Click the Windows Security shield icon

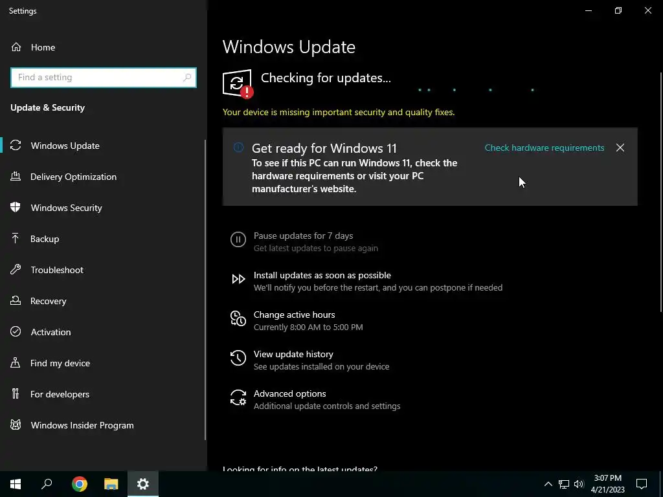pyautogui.click(x=16, y=208)
